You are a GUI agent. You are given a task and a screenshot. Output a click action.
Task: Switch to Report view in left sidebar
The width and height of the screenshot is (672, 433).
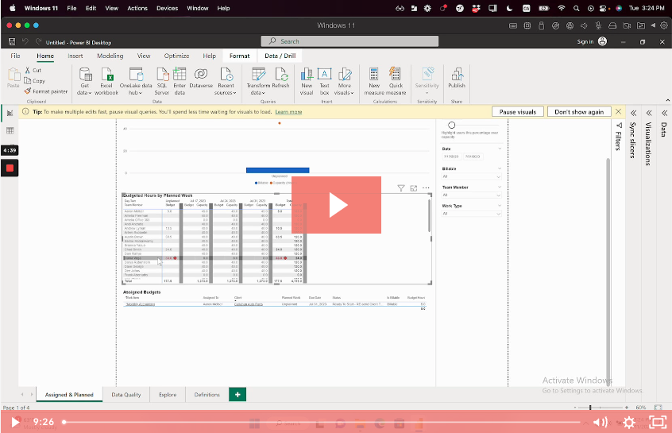pos(10,113)
